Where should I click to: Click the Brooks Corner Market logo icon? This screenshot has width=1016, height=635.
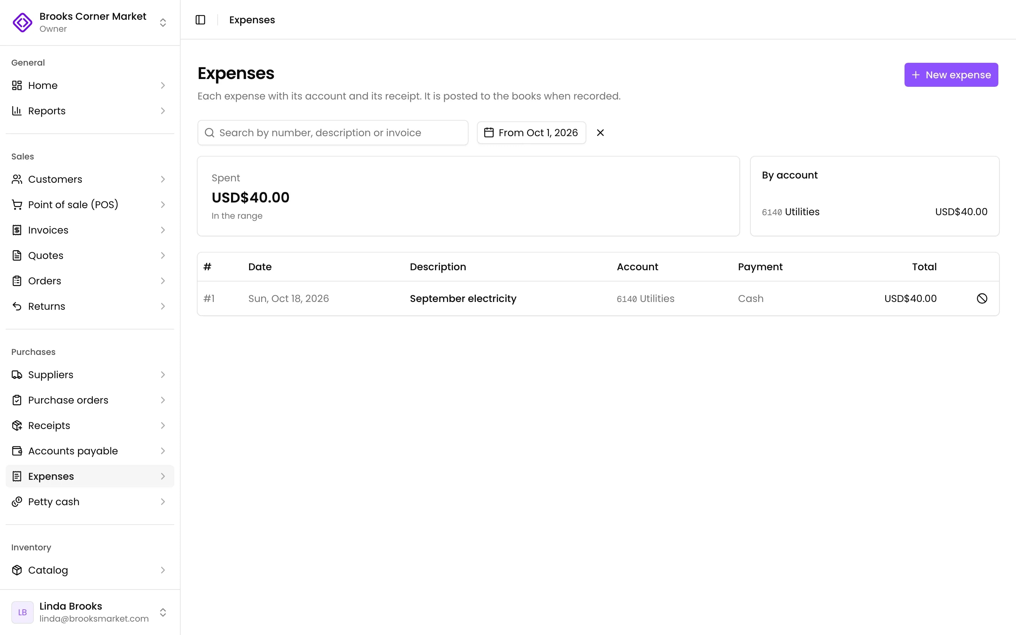pos(22,22)
